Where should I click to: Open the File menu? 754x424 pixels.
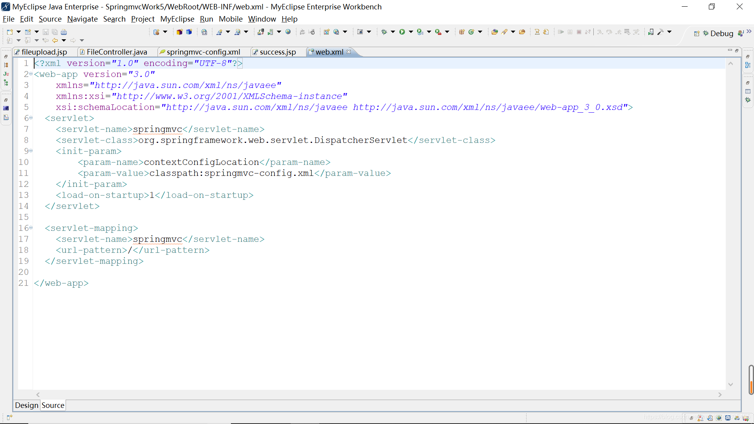pos(8,19)
